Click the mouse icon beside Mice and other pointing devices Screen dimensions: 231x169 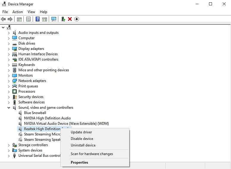15,70
